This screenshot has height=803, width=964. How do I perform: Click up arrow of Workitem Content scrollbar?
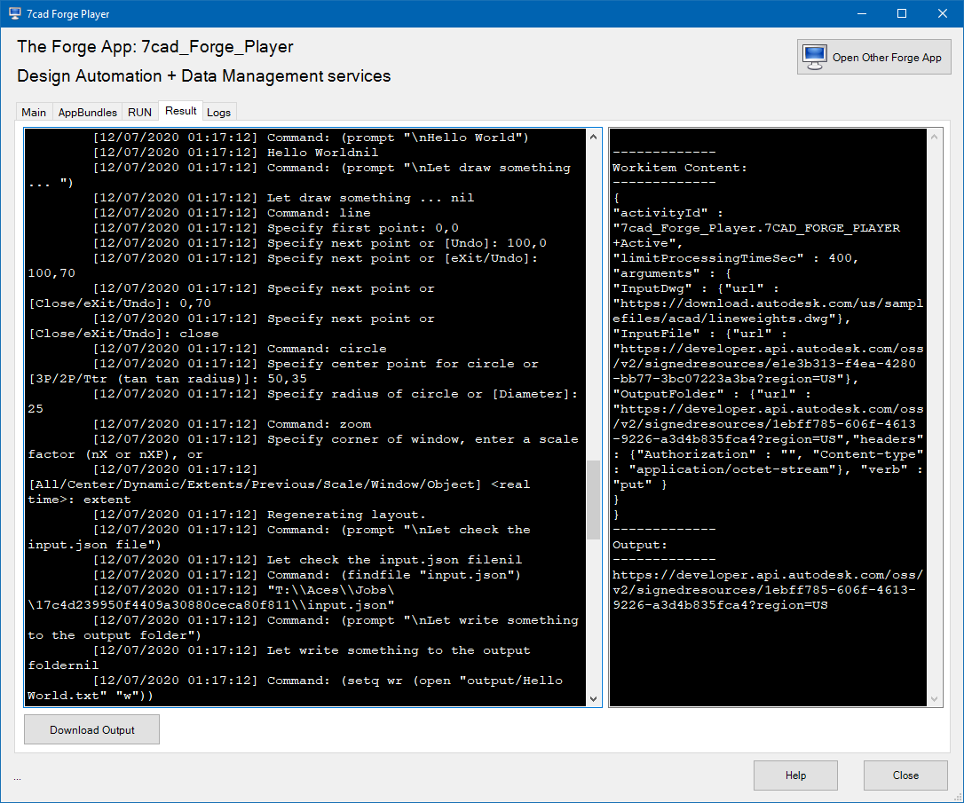[934, 137]
